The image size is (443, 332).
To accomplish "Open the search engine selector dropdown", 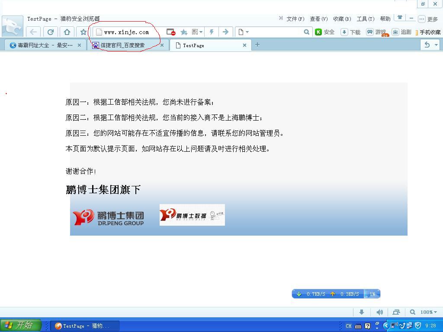I will (244, 32).
